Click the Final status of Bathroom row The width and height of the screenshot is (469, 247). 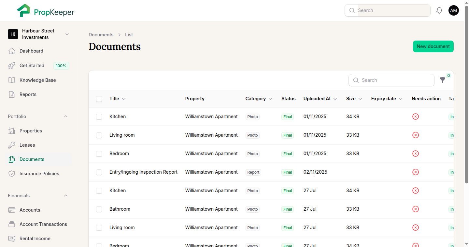tap(288, 209)
